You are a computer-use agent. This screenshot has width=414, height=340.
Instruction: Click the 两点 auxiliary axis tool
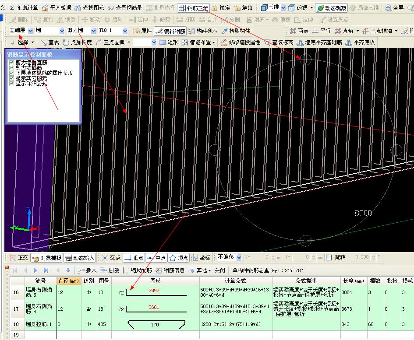tap(299, 31)
